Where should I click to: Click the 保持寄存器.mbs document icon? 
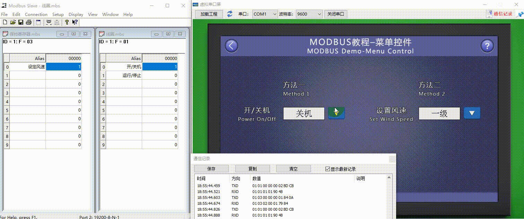(x=5, y=34)
